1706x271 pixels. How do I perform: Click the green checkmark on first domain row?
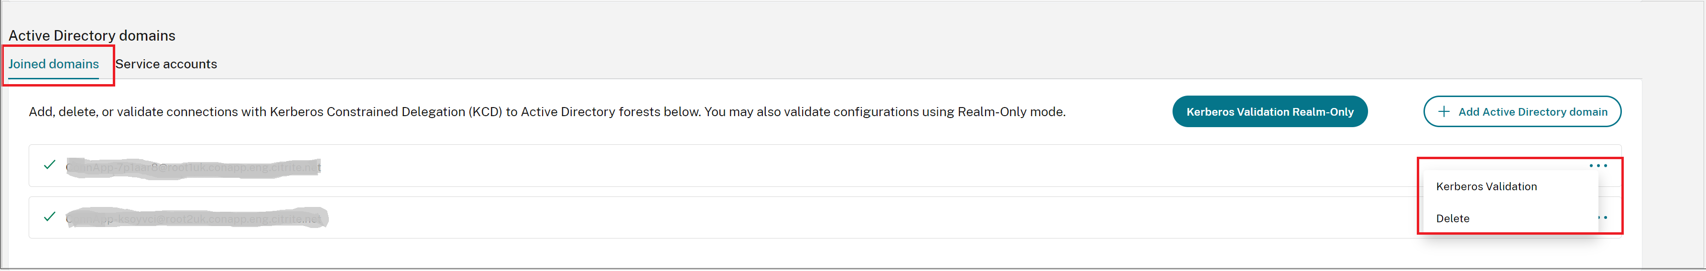49,165
